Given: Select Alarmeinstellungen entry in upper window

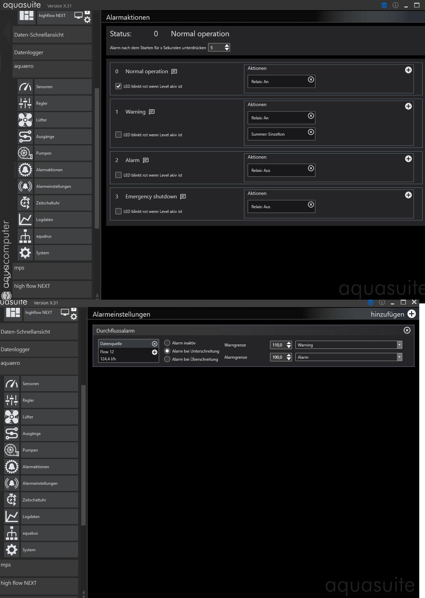Looking at the screenshot, I should click(63, 186).
